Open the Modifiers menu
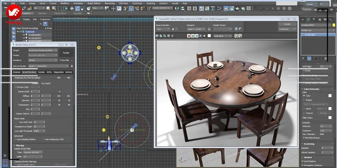The width and height of the screenshot is (337, 168). click(x=65, y=3)
